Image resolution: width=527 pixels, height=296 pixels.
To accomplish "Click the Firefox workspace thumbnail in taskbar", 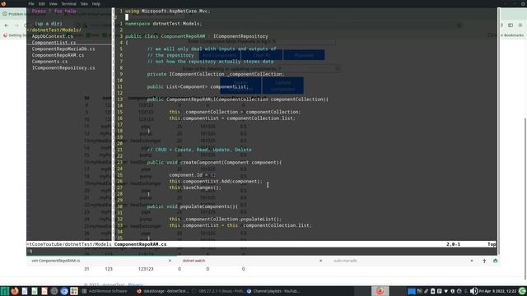I will click(x=380, y=291).
